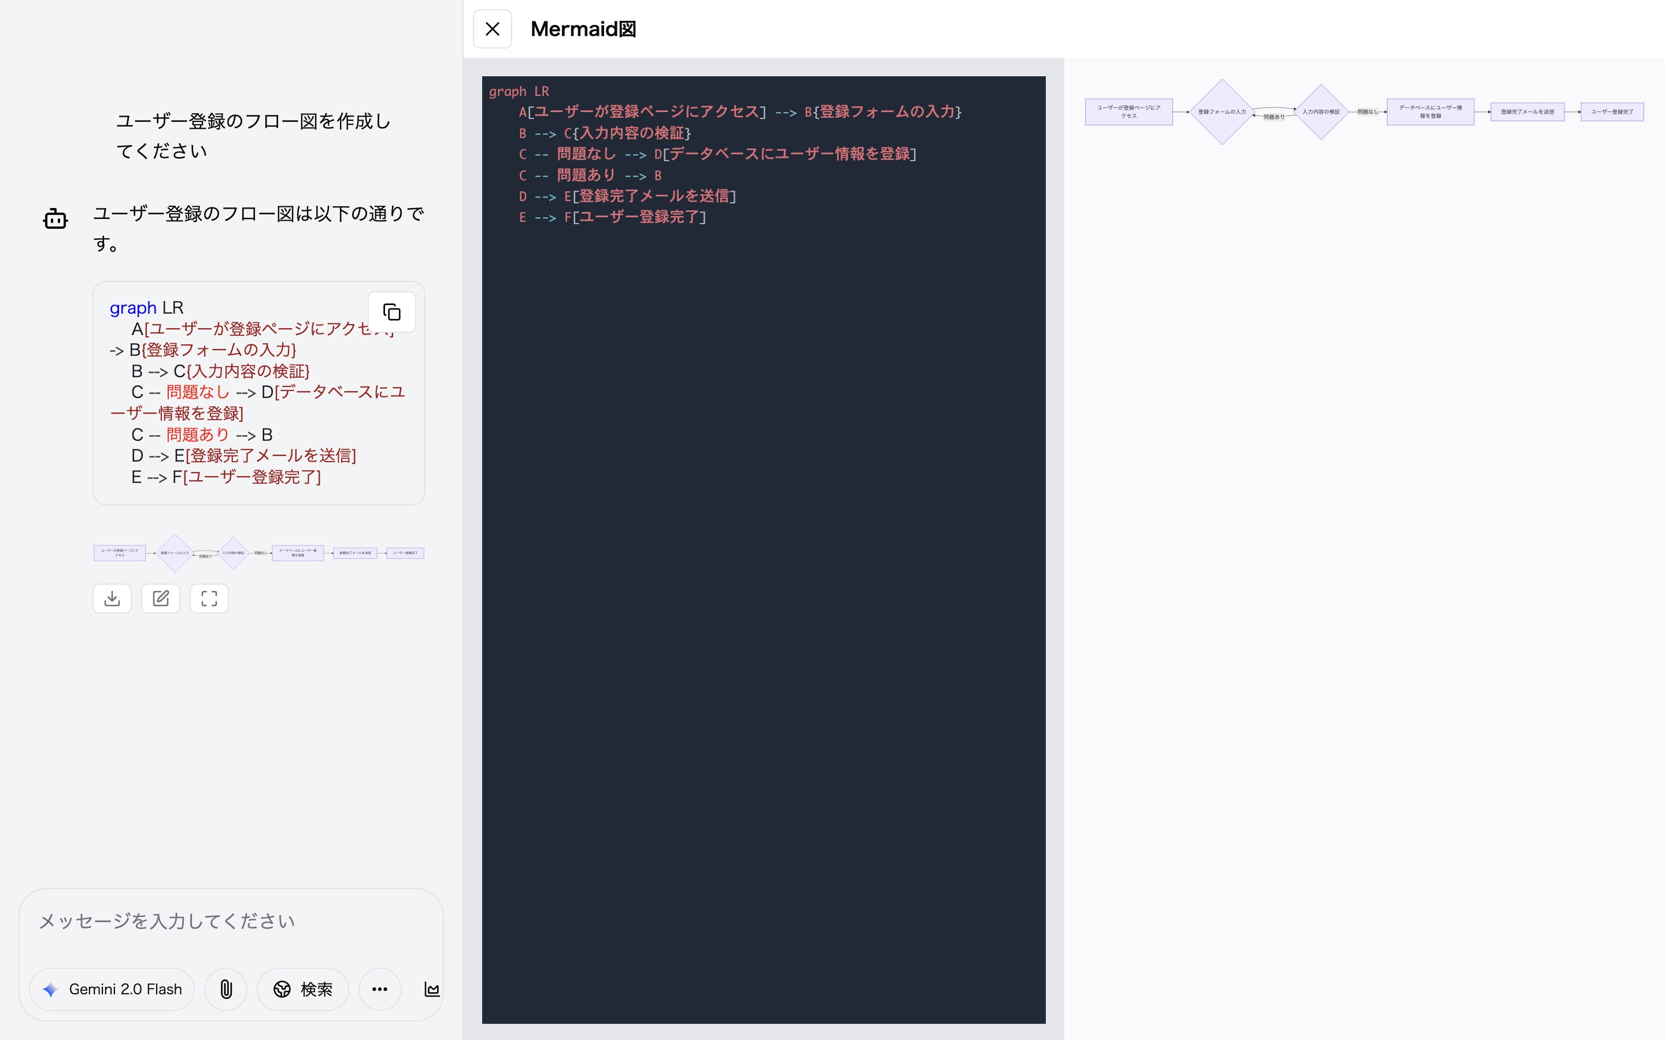This screenshot has width=1665, height=1040.
Task: Focus the メッセージを入力してください message field
Action: 231,921
